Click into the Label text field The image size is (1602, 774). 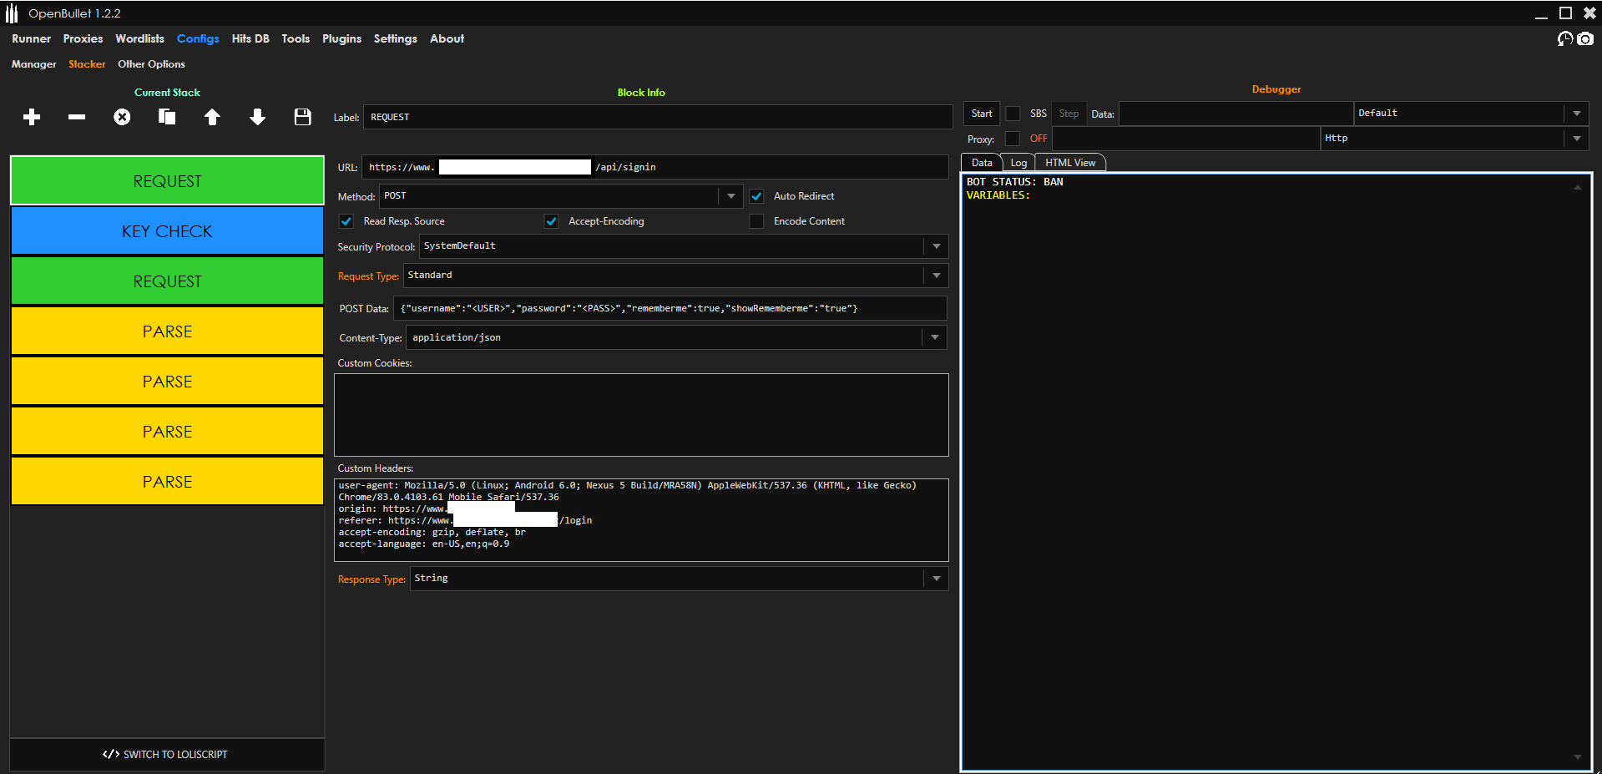pos(657,117)
